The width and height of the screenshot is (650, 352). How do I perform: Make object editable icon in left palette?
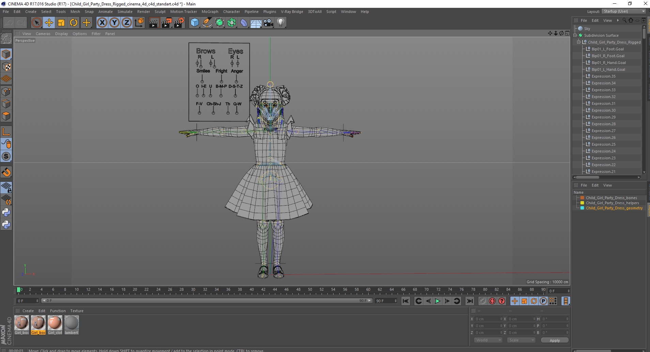(x=6, y=38)
